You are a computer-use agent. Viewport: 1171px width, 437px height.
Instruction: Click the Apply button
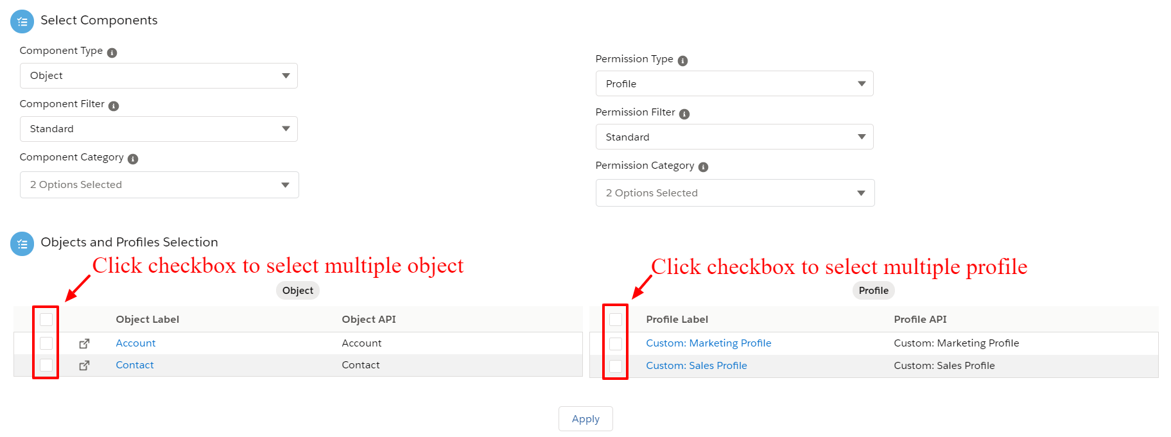(x=585, y=419)
